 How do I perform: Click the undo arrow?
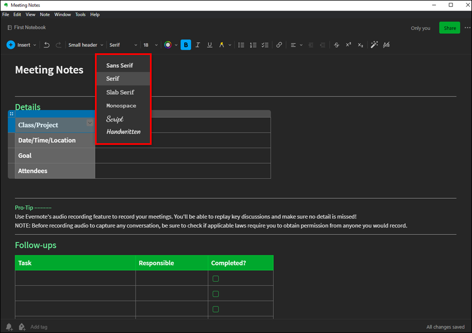pos(47,45)
